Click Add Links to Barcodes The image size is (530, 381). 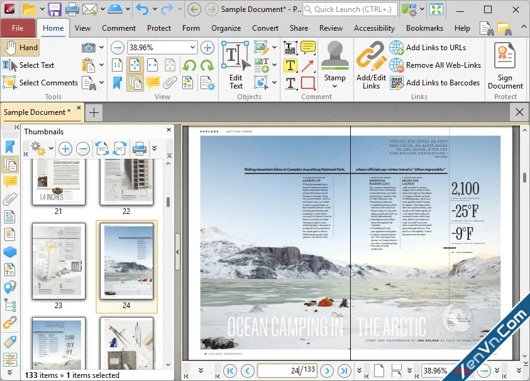[x=434, y=83]
